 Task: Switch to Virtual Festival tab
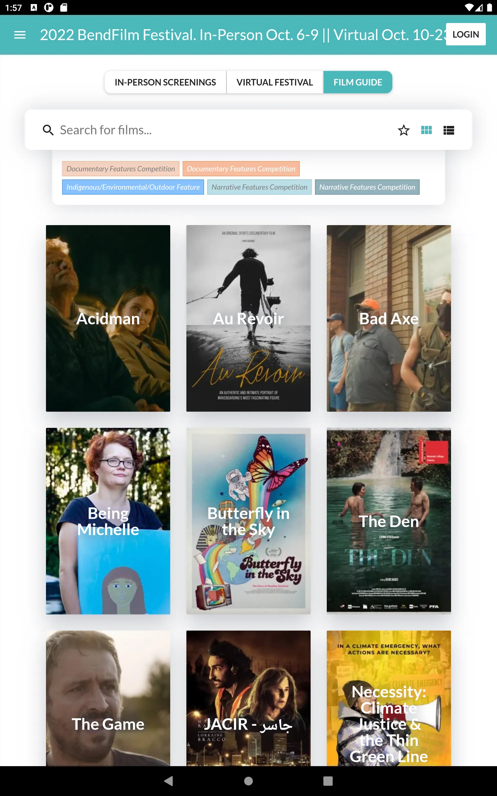[x=275, y=82]
